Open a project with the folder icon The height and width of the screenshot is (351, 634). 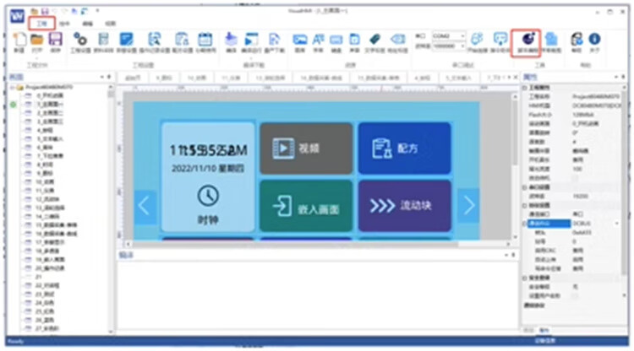(37, 40)
